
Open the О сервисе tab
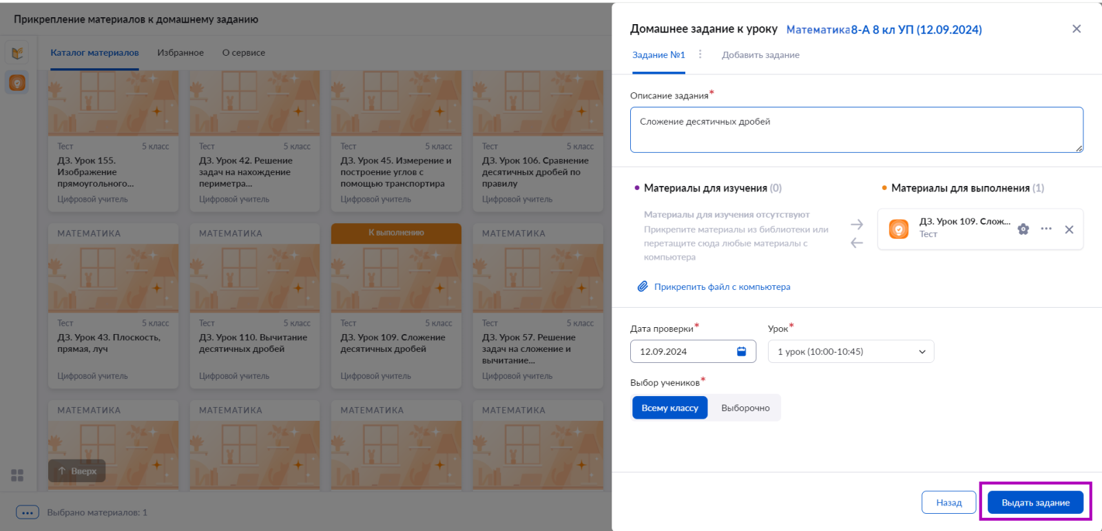pos(244,53)
